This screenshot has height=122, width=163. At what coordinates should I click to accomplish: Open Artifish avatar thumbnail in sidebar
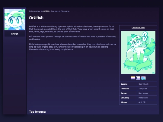pyautogui.click(x=15, y=20)
